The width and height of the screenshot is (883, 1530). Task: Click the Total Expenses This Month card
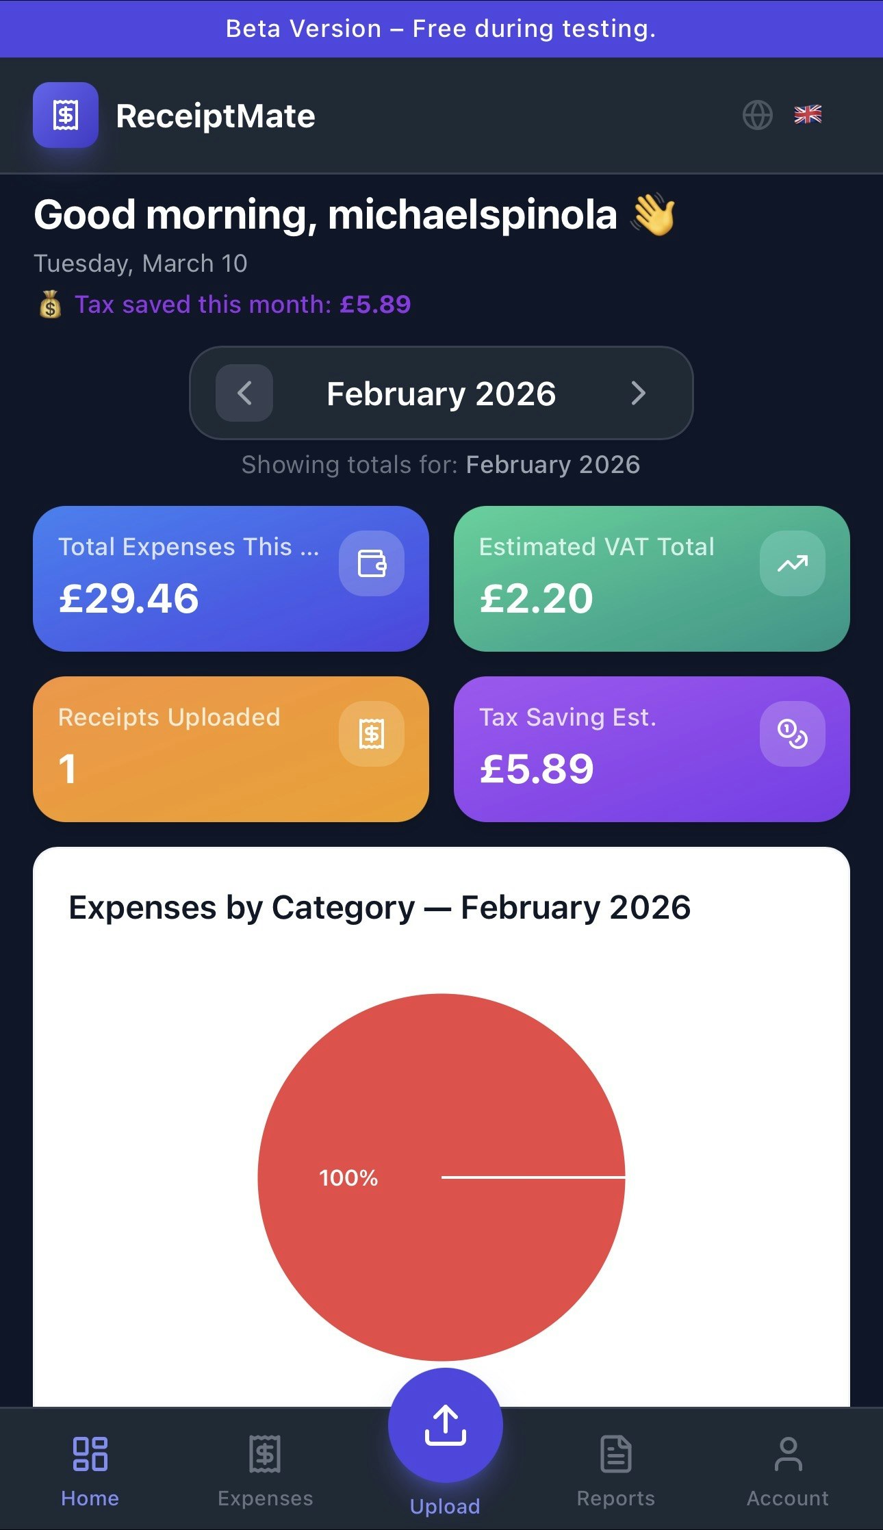(231, 578)
